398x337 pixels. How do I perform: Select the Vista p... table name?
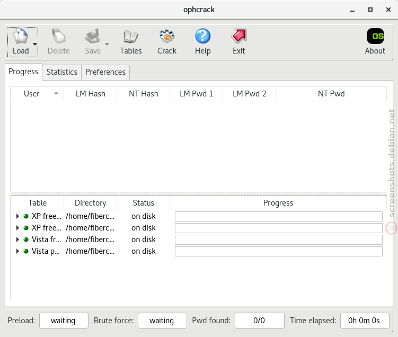[46, 251]
